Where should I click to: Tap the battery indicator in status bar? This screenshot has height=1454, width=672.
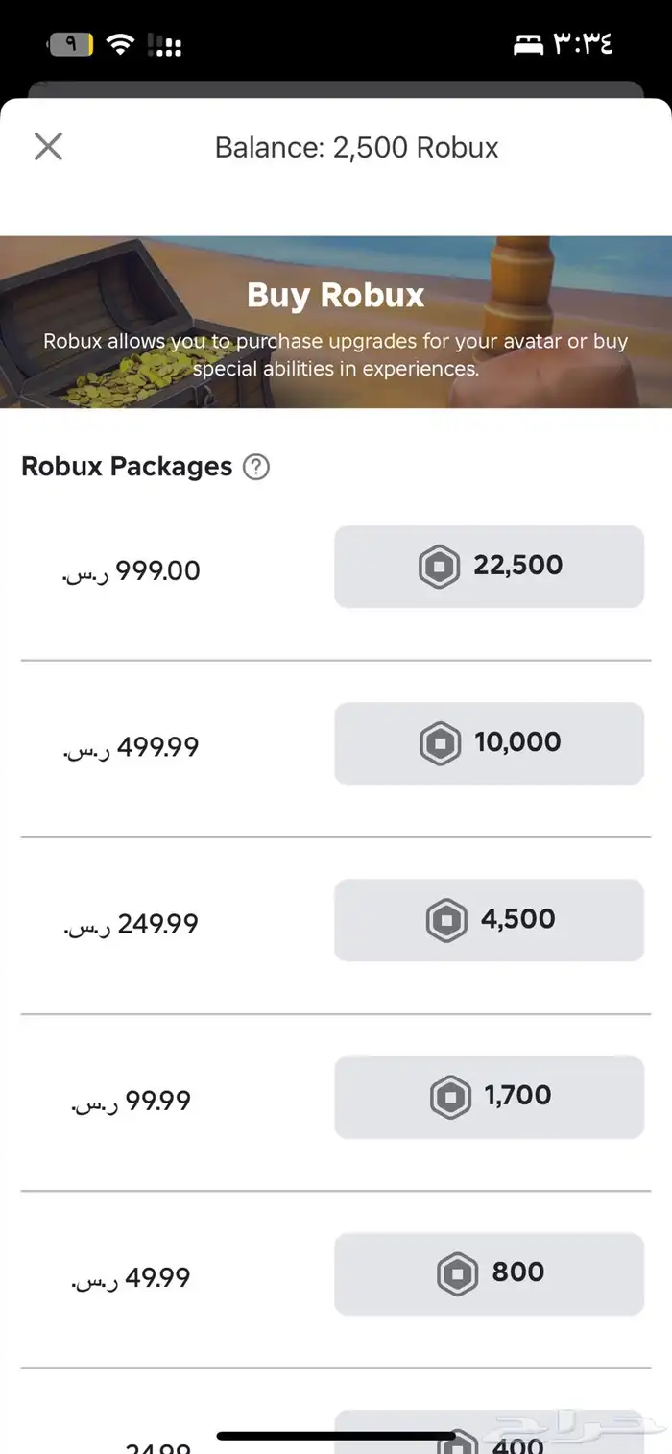pyautogui.click(x=71, y=44)
